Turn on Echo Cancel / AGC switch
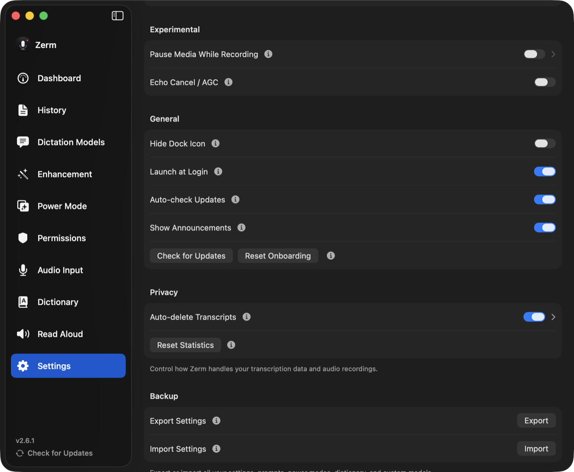574x472 pixels. [545, 82]
